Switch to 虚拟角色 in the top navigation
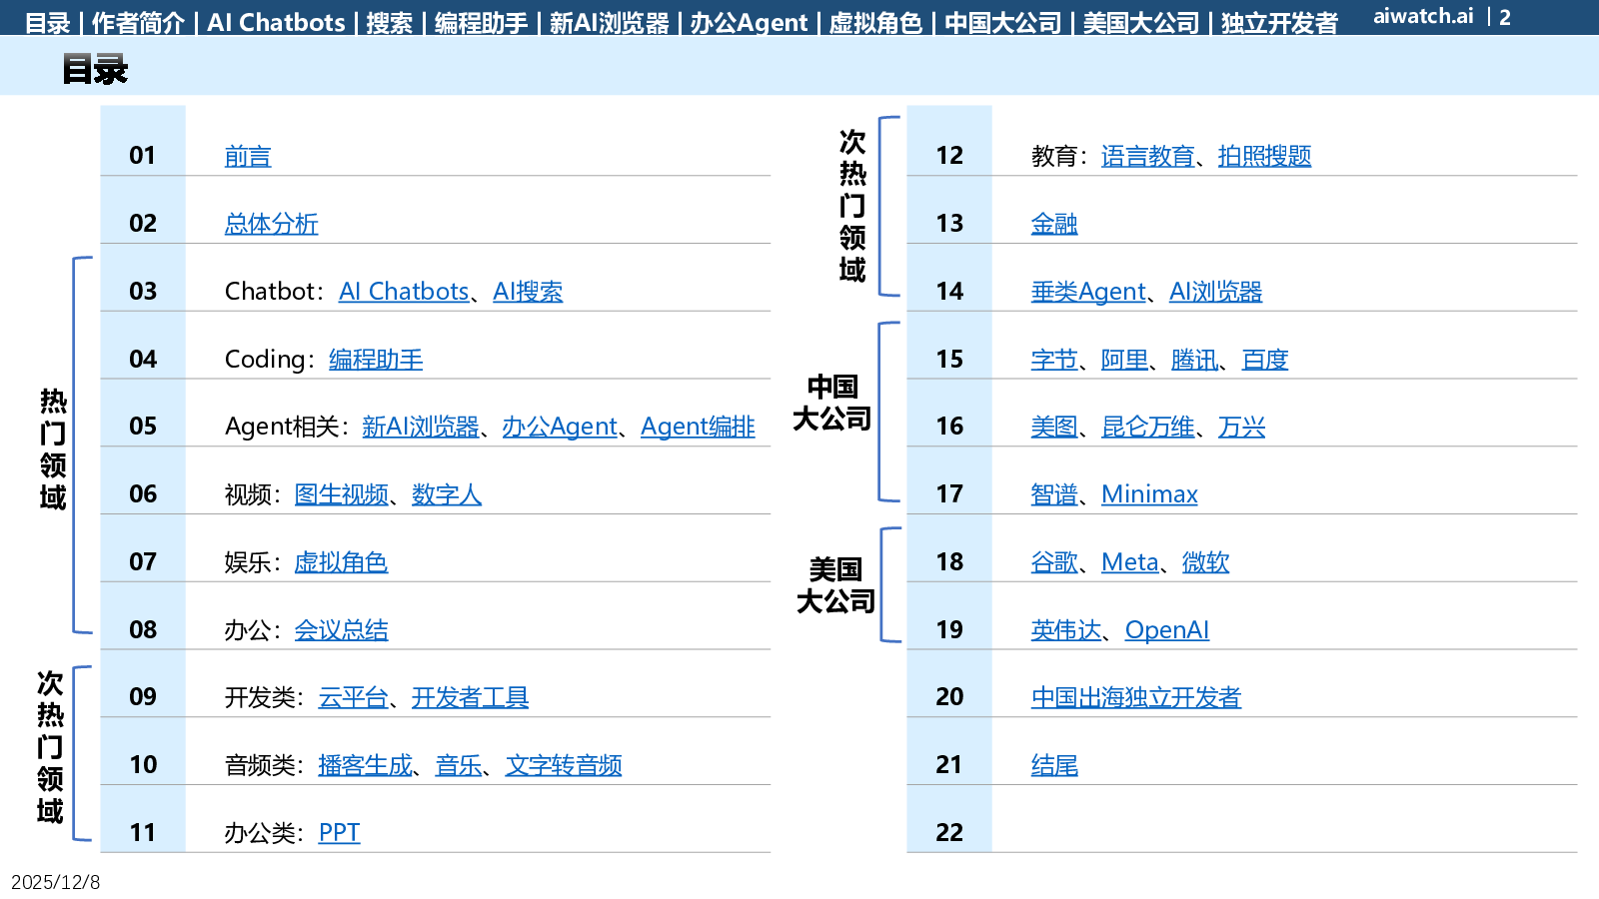 tap(875, 23)
